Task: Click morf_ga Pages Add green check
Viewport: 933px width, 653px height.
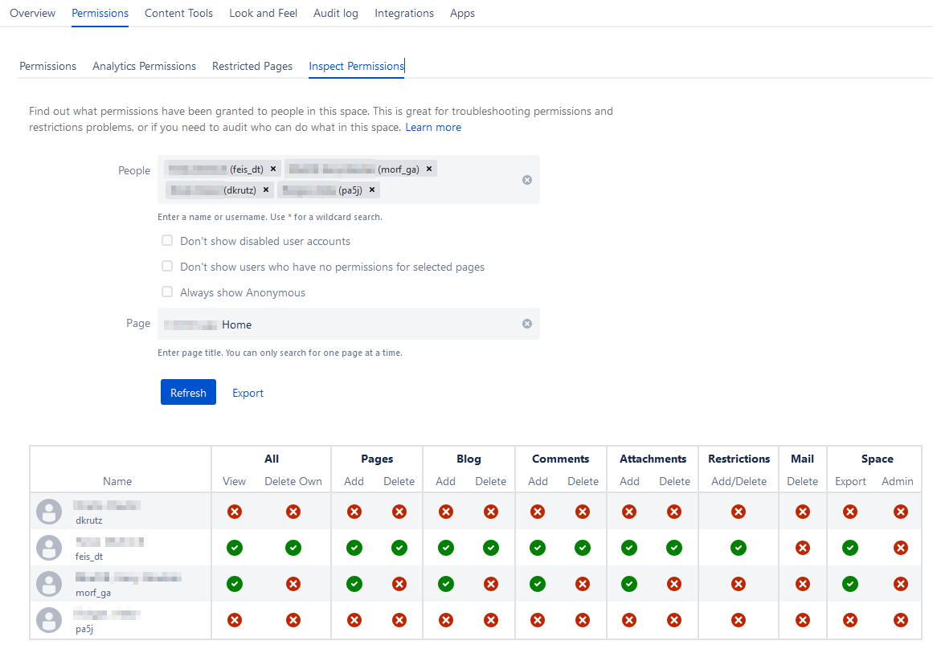Action: point(354,584)
